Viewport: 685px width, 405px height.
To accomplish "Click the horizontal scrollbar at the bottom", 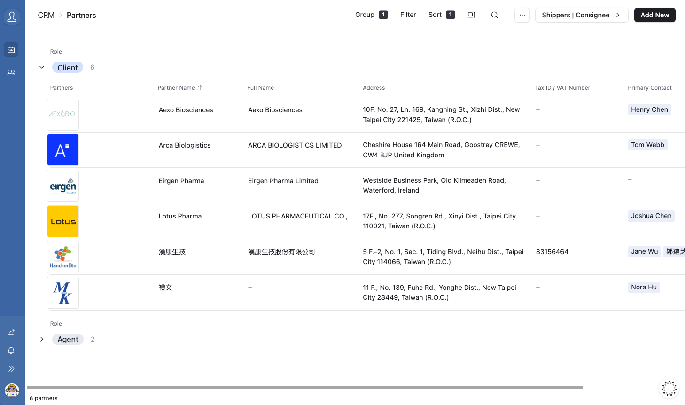I will click(x=305, y=387).
